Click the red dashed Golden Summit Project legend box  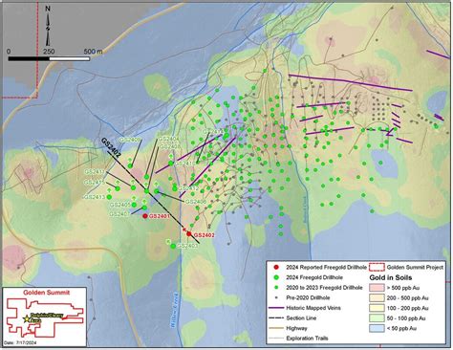tap(377, 267)
